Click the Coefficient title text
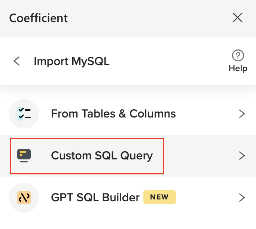This screenshot has width=256, height=229. (x=39, y=18)
